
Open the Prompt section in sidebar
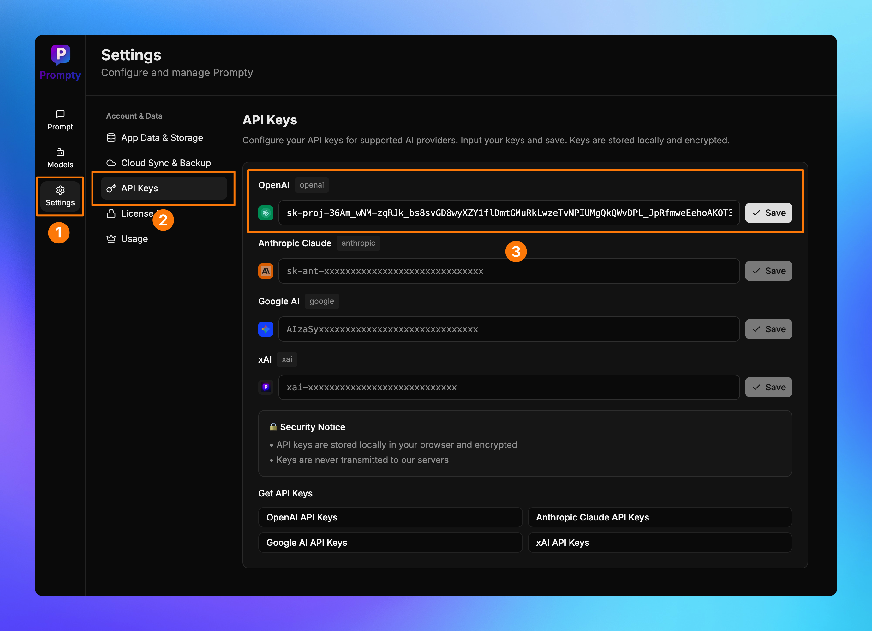tap(60, 120)
